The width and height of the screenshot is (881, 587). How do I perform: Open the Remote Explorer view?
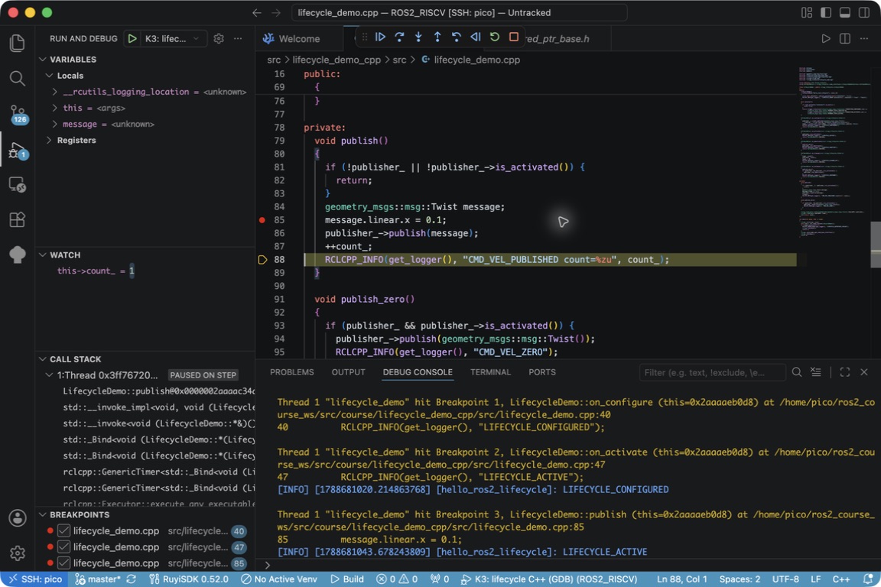pos(18,184)
